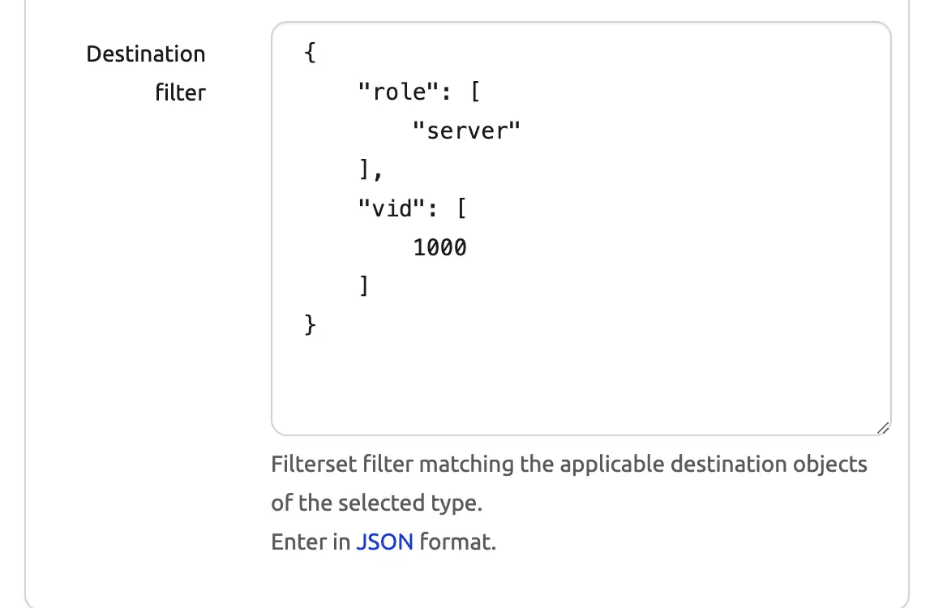This screenshot has height=608, width=947.
Task: Click the "Destination" label word
Action: 146,54
